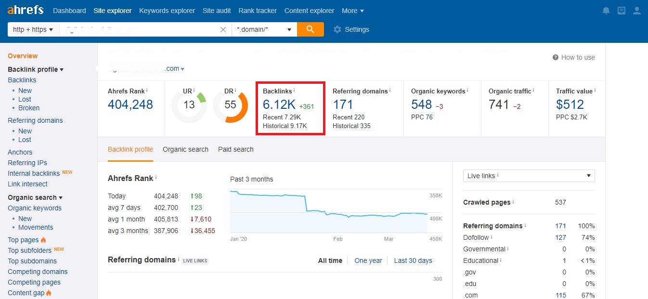Viewport: 648px width, 299px height.
Task: Click the flame icon next to Content gap
Action: (49, 293)
